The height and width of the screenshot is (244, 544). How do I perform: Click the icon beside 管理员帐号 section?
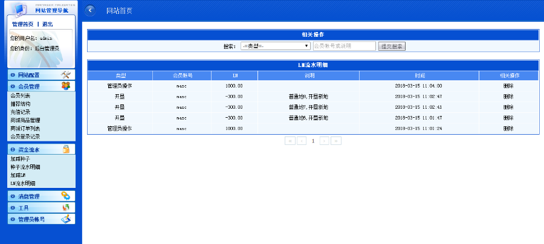(65, 219)
